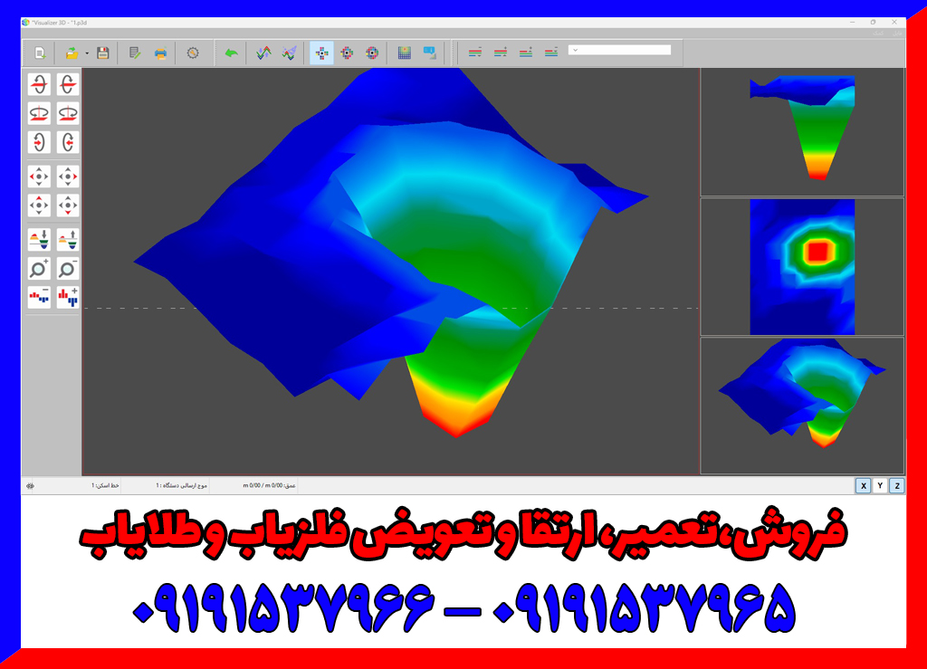Open the settings gear icon in toolbar
The height and width of the screenshot is (669, 927).
click(192, 53)
